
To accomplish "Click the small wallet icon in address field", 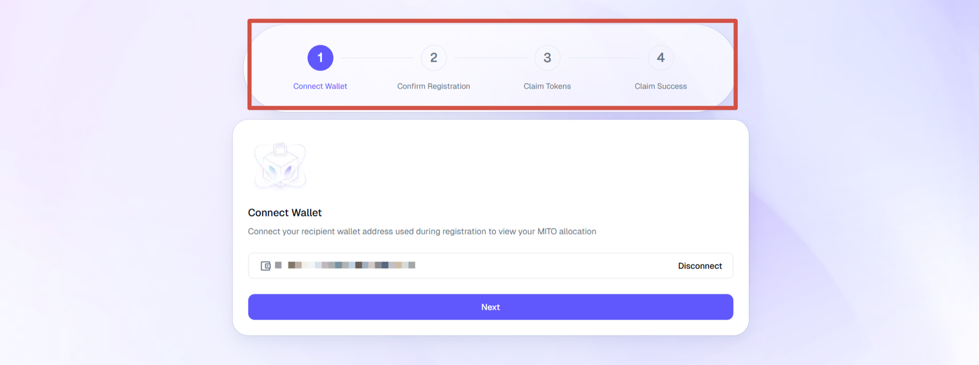I will pos(266,266).
